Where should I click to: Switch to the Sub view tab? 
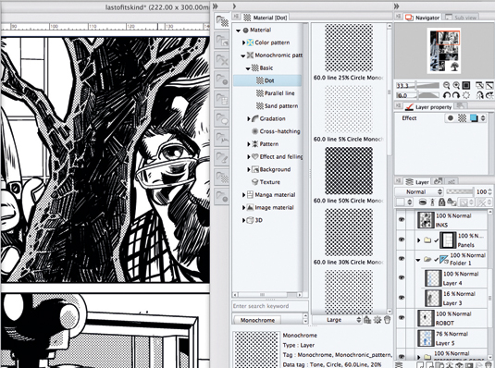[462, 18]
